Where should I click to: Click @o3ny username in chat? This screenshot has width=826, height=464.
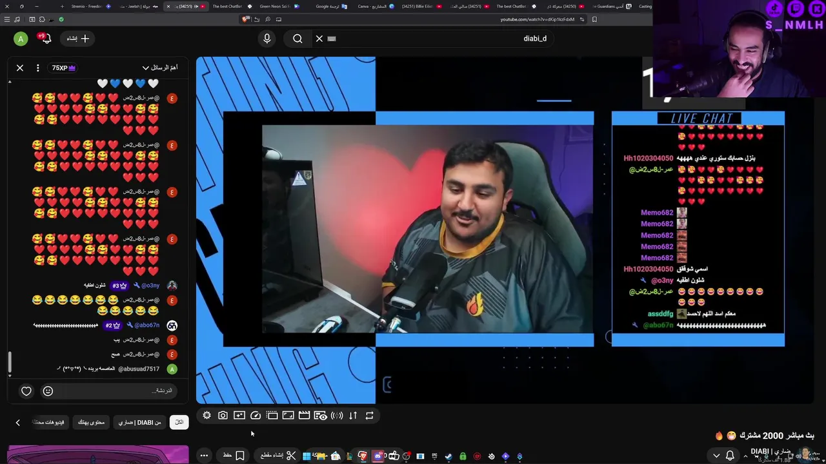coord(150,285)
